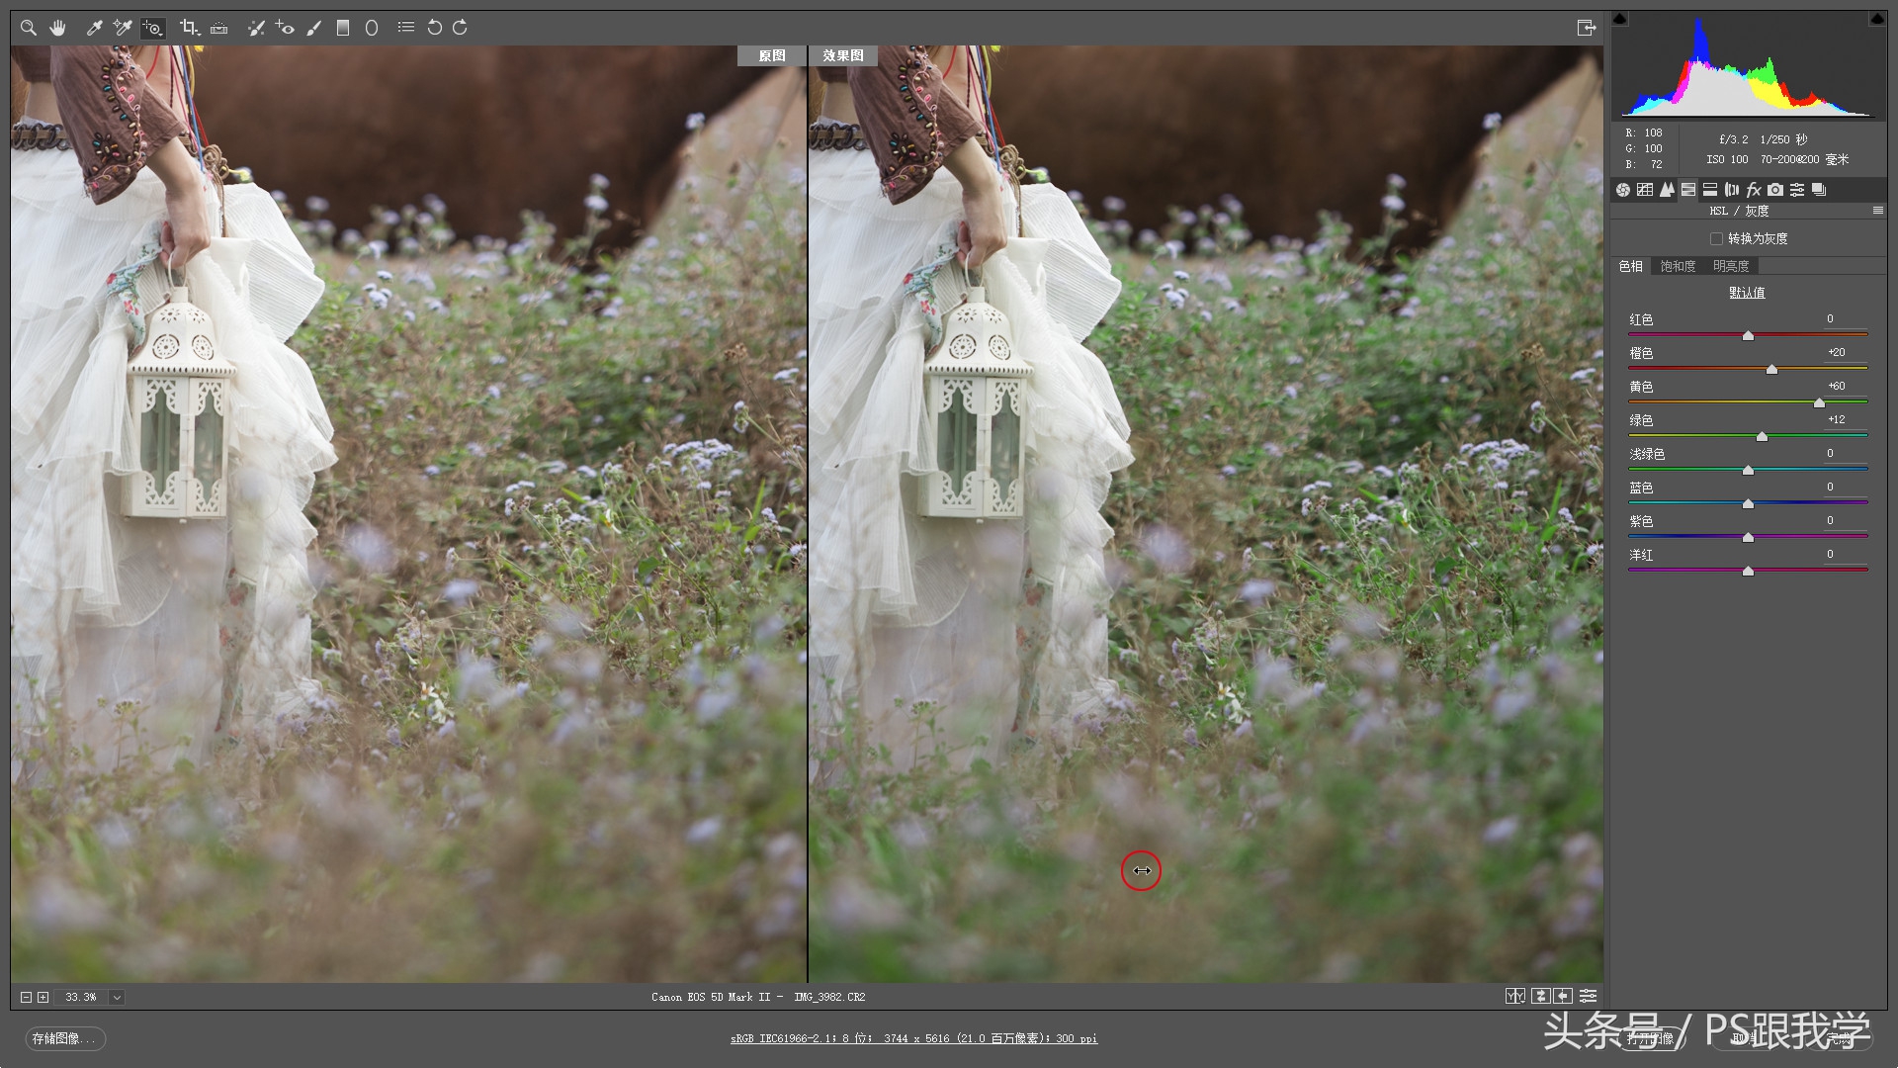Open the Tone Curve panel
The image size is (1898, 1068).
[1645, 189]
